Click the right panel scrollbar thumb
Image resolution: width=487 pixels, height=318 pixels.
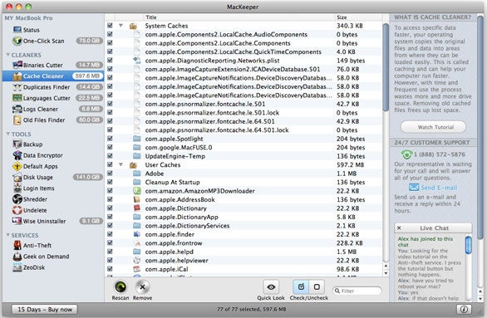click(480, 127)
